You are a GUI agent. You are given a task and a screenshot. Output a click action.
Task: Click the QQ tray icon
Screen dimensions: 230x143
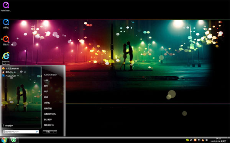pyautogui.click(x=203, y=140)
